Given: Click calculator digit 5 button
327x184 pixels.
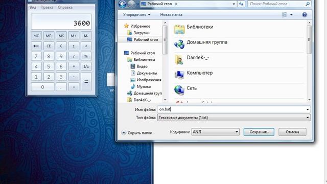Looking at the screenshot, I should pos(49,66).
